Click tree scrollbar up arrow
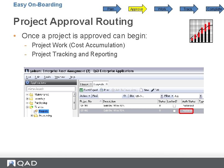224x168 pixels. 74,94
